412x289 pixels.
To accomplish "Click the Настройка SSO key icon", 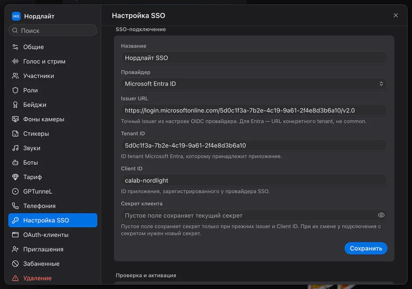I will tap(15, 220).
